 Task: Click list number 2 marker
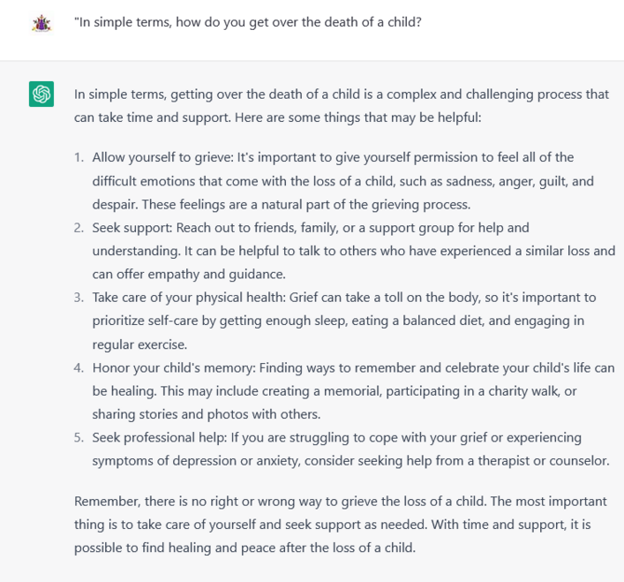pyautogui.click(x=79, y=228)
